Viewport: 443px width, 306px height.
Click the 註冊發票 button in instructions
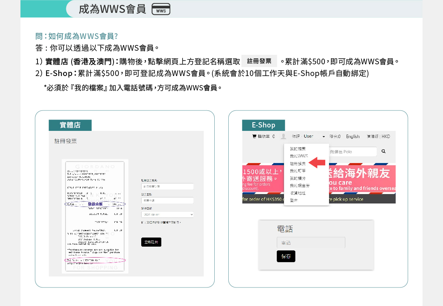tap(259, 61)
